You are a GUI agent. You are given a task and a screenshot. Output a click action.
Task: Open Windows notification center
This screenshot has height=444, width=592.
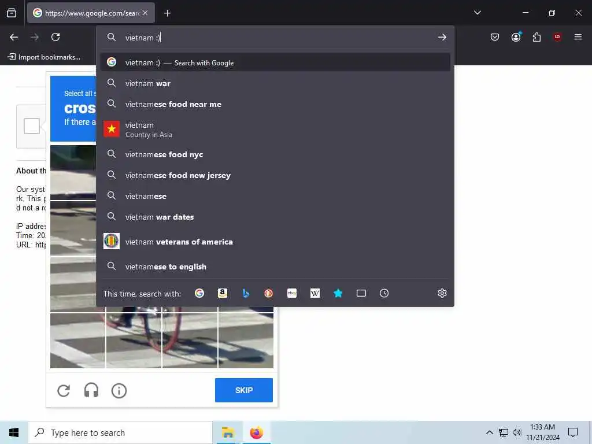pyautogui.click(x=573, y=432)
